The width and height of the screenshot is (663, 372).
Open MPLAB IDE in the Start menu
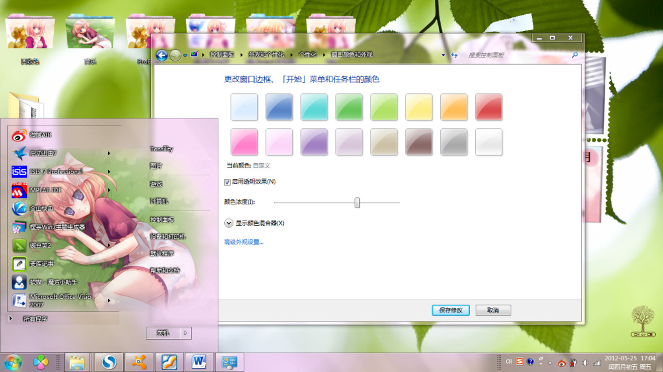pos(45,190)
